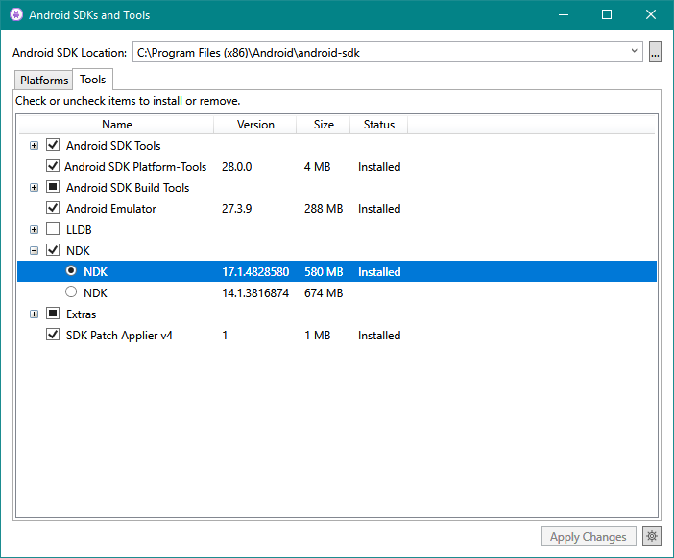Maximize the Android SDKs and Tools window
The width and height of the screenshot is (674, 558).
(607, 14)
